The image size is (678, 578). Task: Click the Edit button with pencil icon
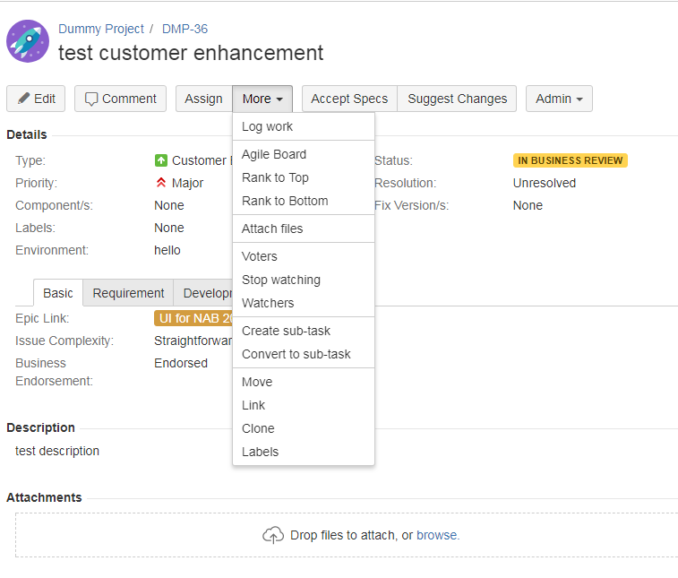click(36, 99)
